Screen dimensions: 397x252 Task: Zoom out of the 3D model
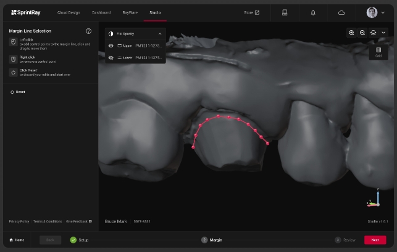point(362,33)
